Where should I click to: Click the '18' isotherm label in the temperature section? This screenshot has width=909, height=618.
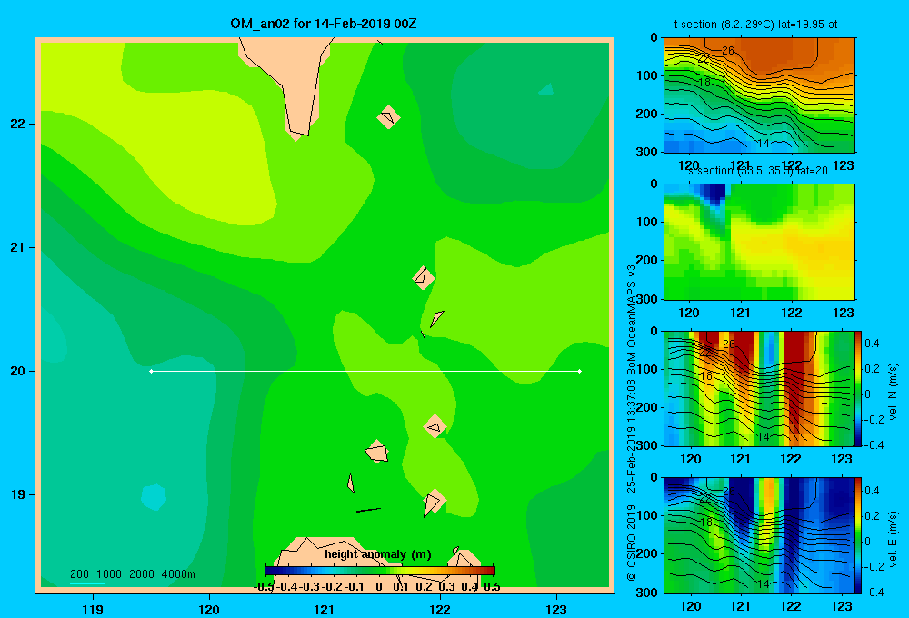tap(704, 83)
